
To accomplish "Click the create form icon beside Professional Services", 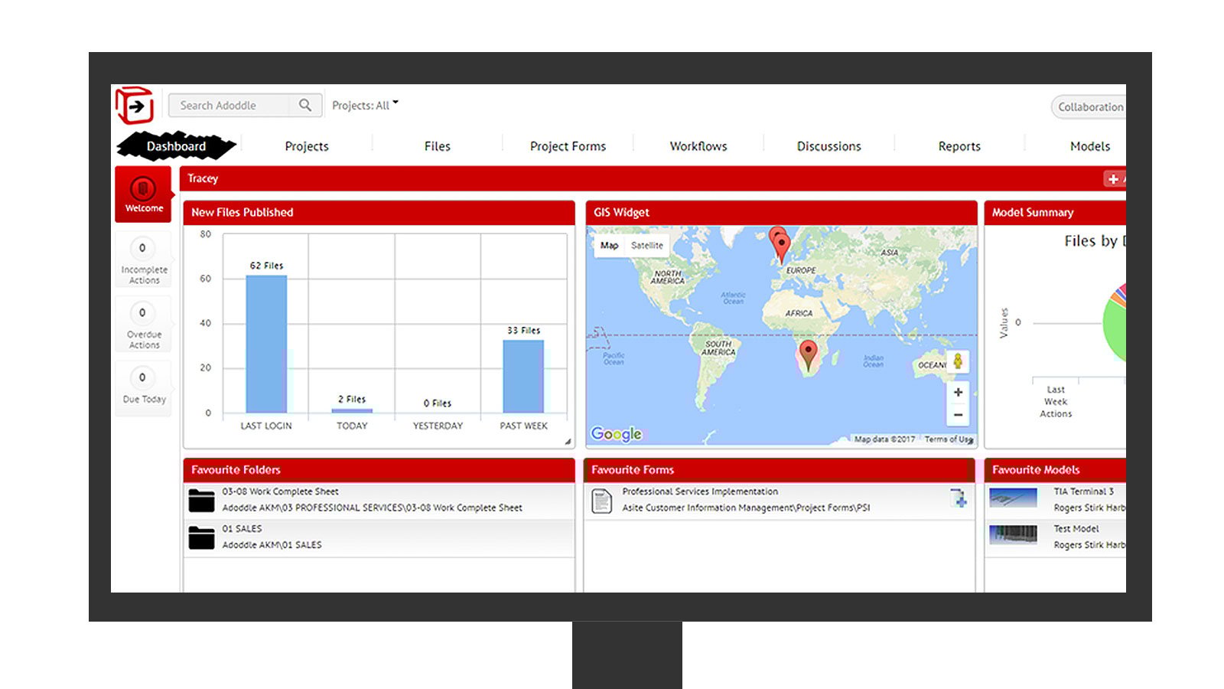I will (x=959, y=498).
